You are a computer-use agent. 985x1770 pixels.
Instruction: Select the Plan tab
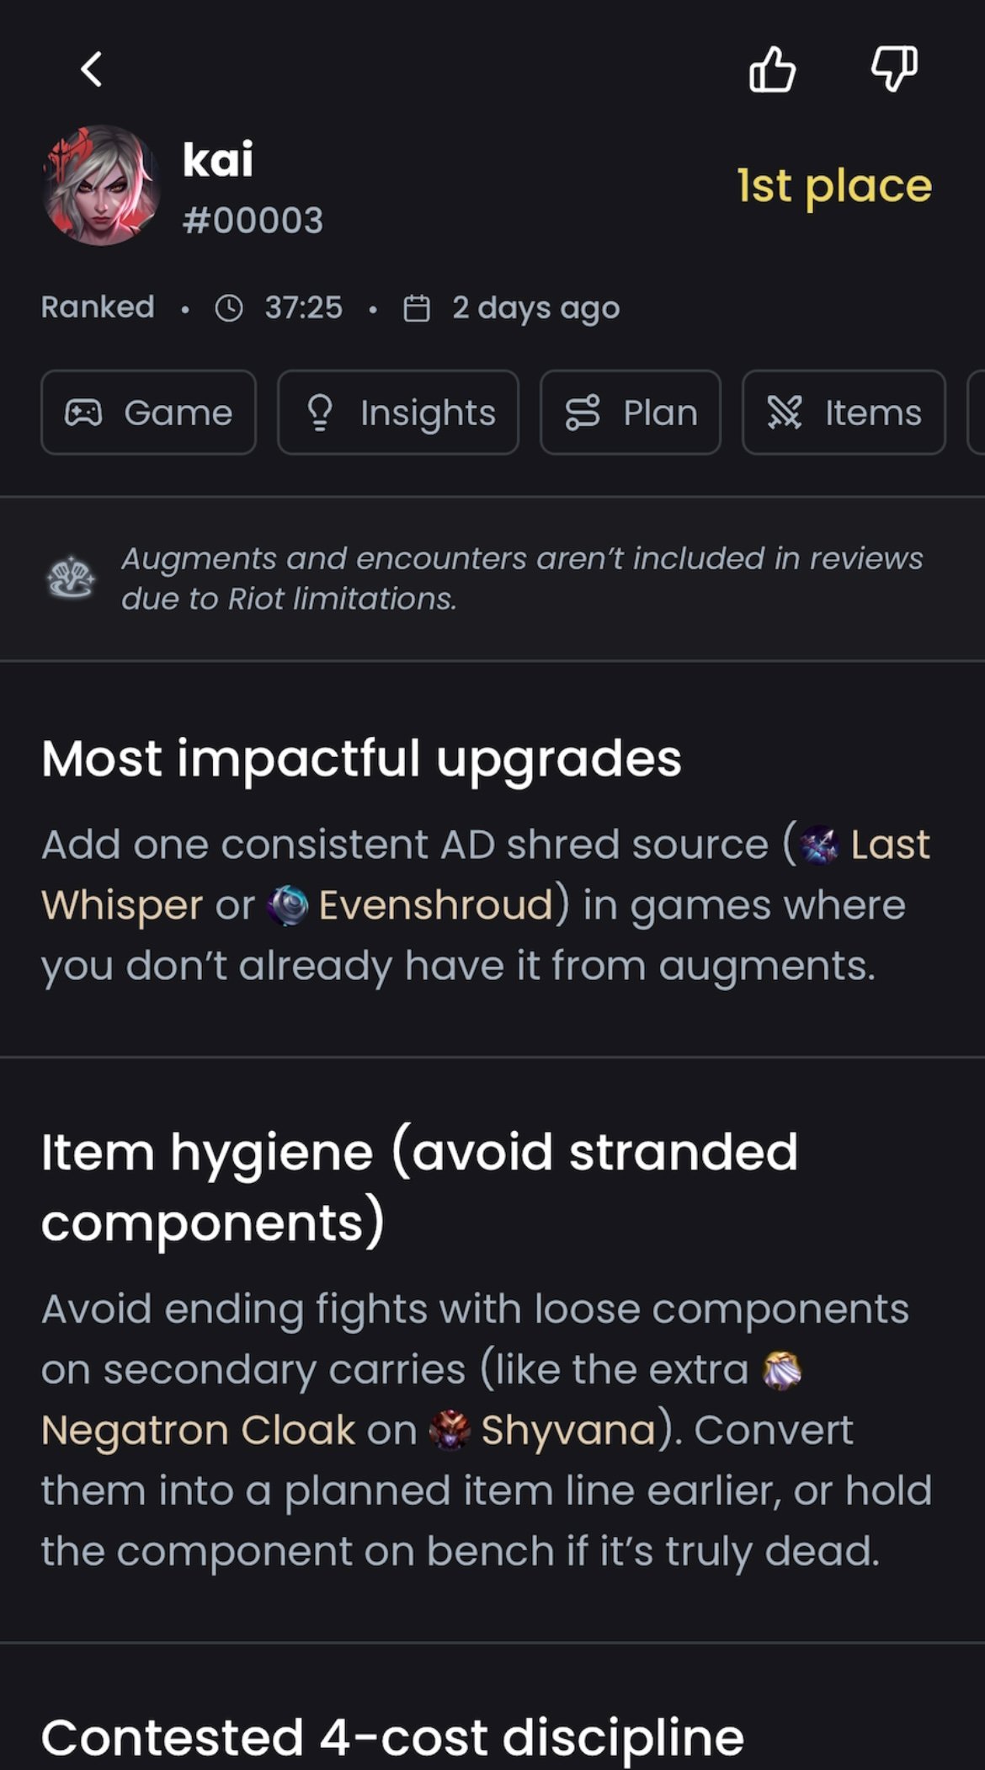(631, 413)
